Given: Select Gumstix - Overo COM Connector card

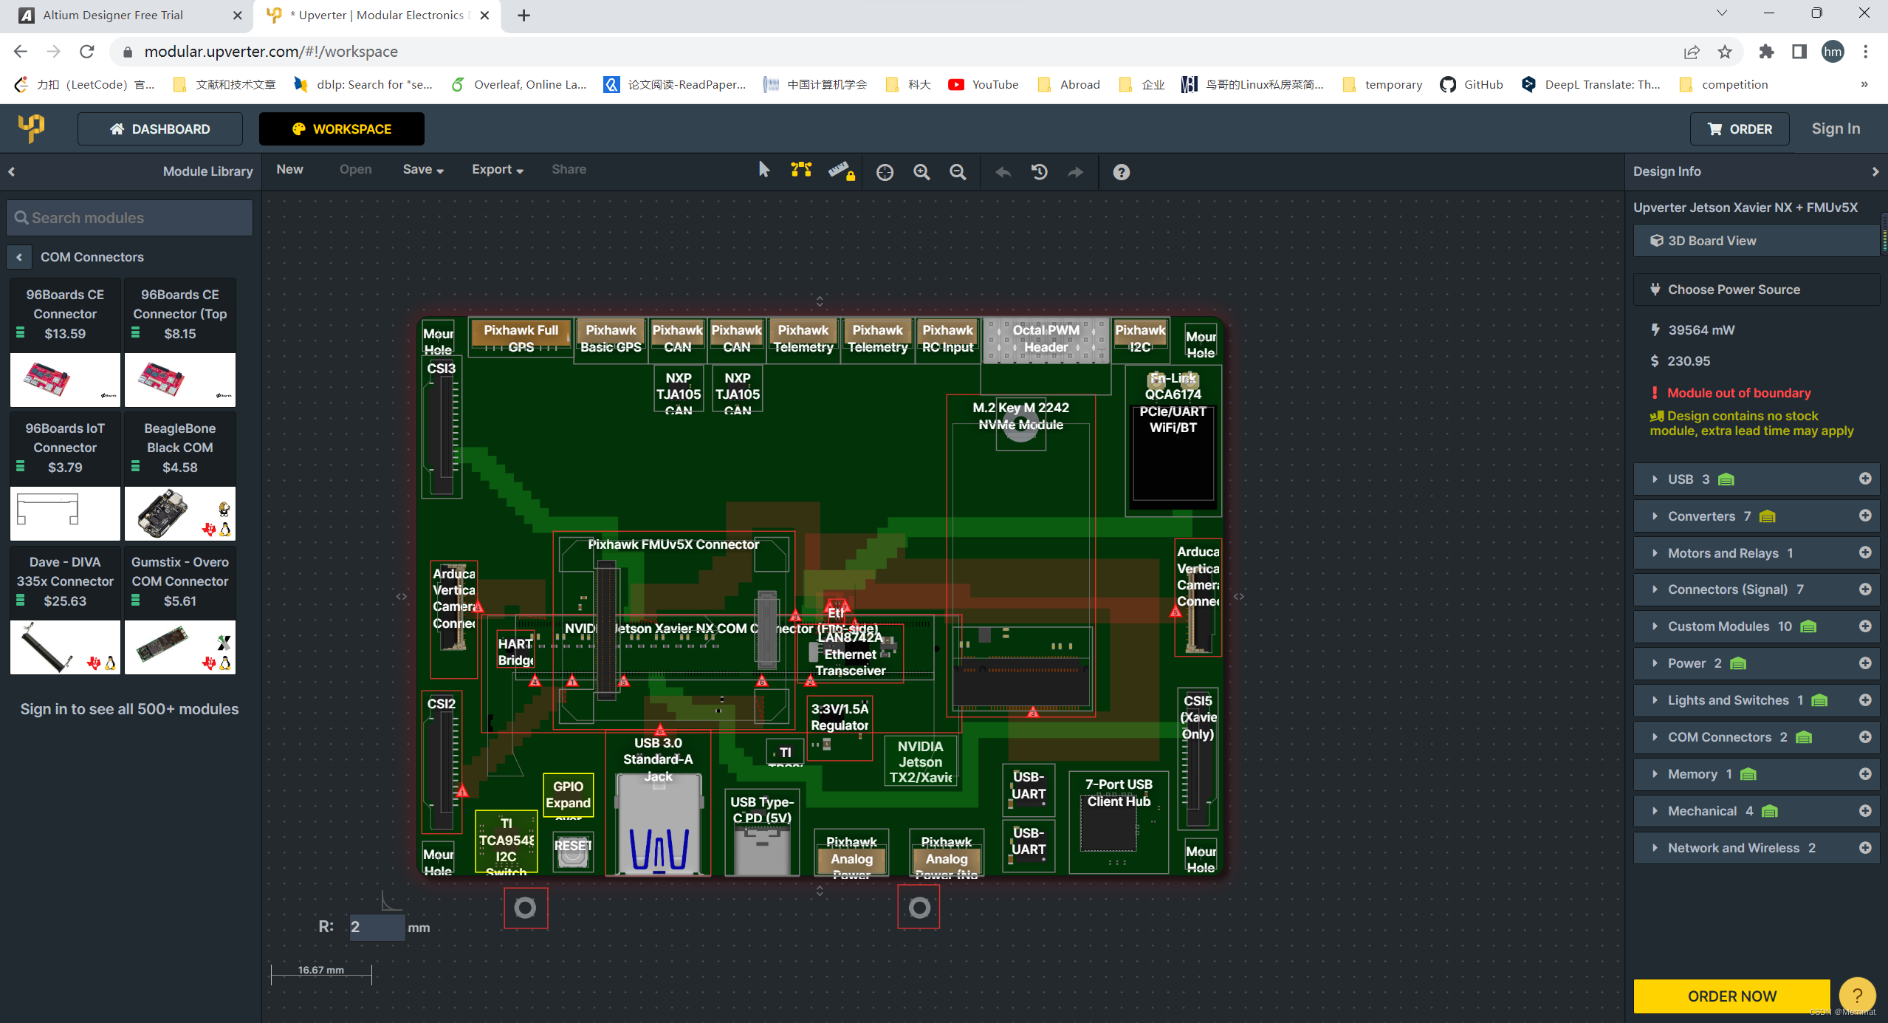Looking at the screenshot, I should click(180, 611).
